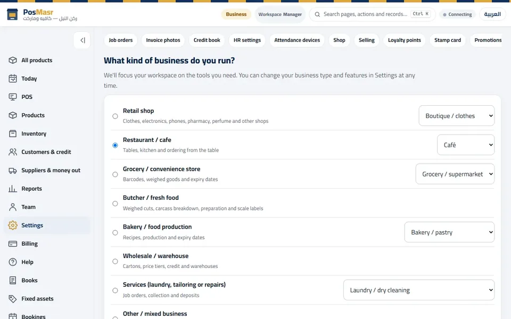
Task: Click the 'What kind of business do you run?' heading
Action: point(169,61)
